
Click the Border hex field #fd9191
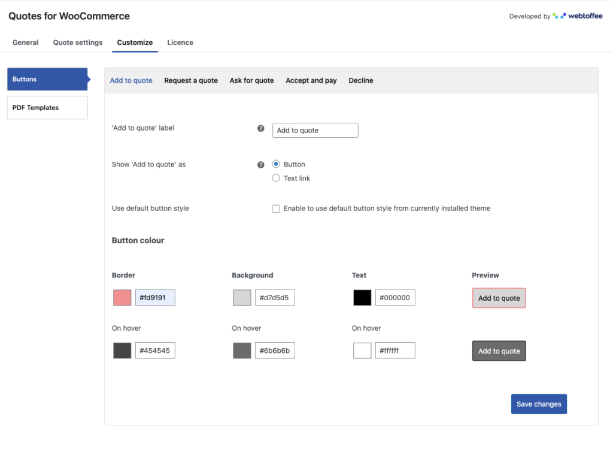[x=155, y=297]
